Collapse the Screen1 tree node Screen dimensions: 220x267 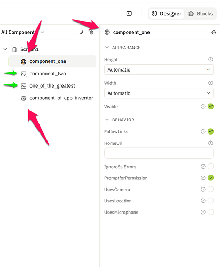pyautogui.click(x=5, y=49)
